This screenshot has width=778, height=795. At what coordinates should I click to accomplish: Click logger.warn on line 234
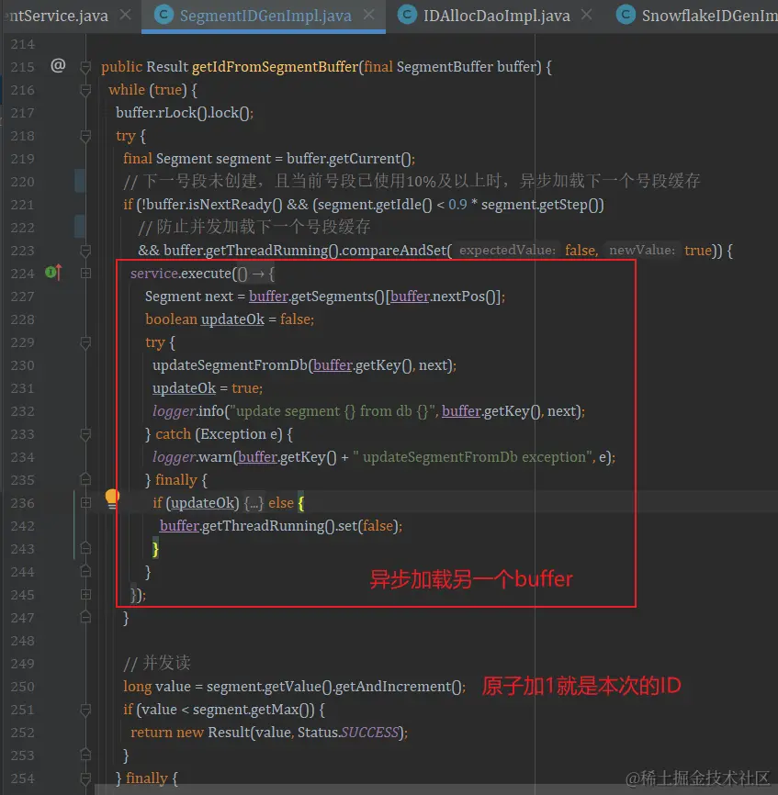[193, 457]
